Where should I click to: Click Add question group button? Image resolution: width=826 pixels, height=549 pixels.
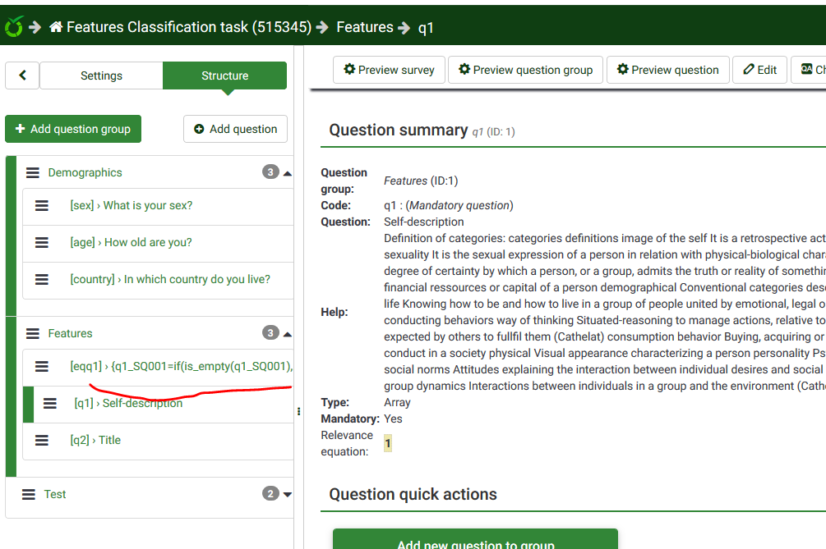pos(73,129)
